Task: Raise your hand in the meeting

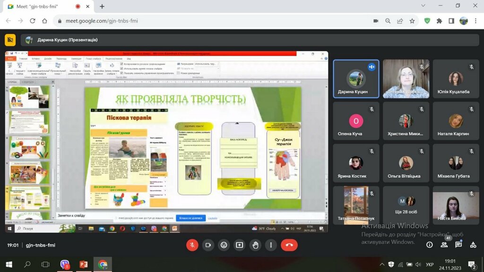Action: coord(255,245)
